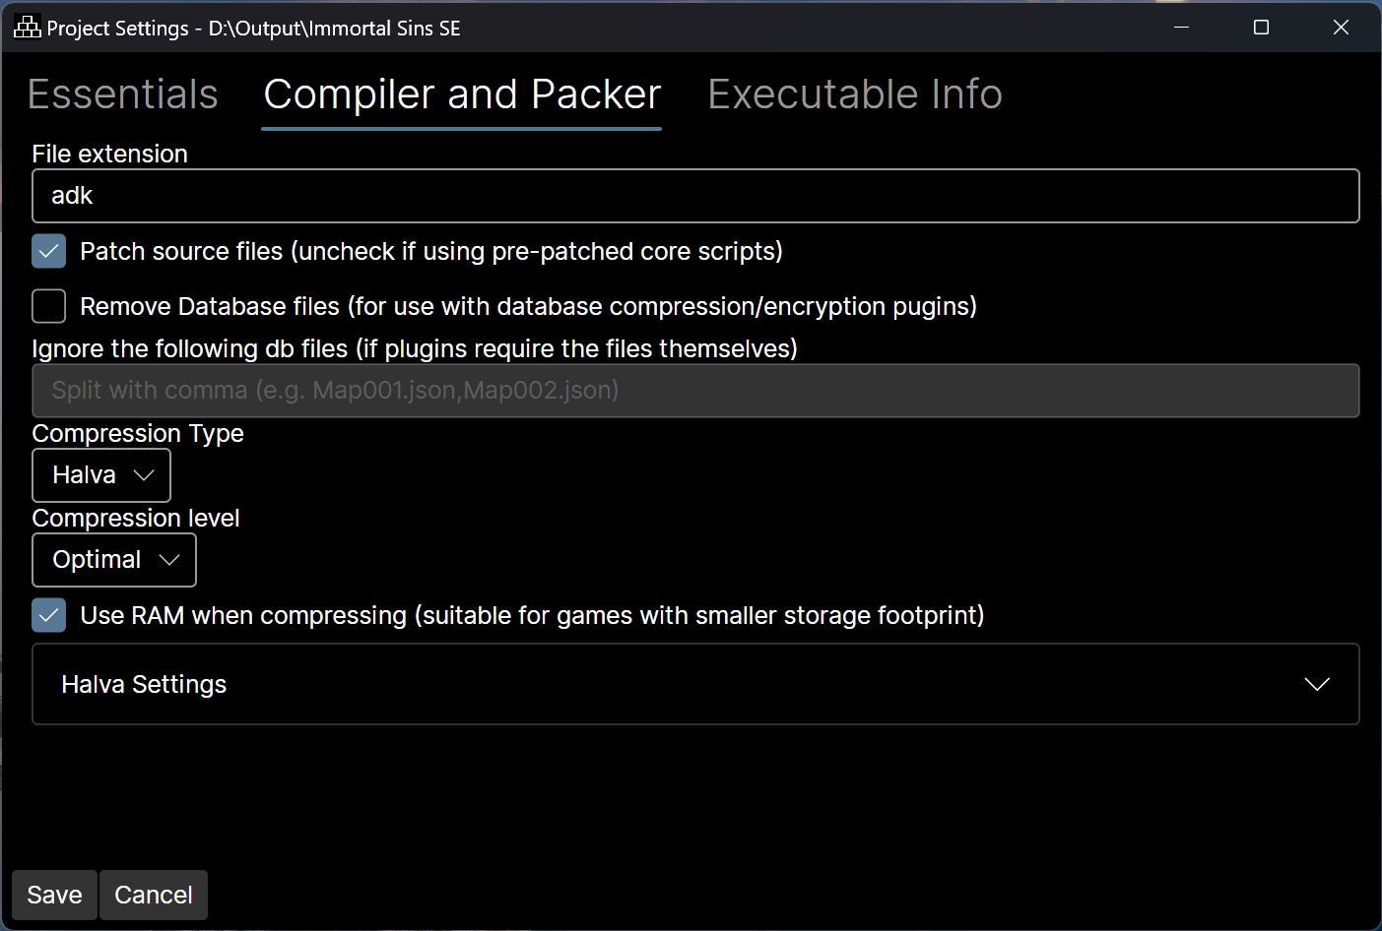The width and height of the screenshot is (1382, 931).
Task: Click the arrow in Compression Type box
Action: coord(144,475)
